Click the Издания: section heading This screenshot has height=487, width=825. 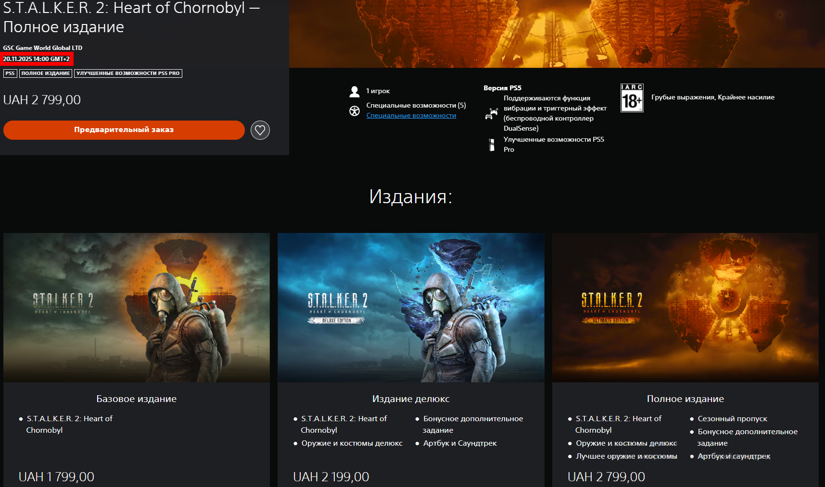coord(411,196)
